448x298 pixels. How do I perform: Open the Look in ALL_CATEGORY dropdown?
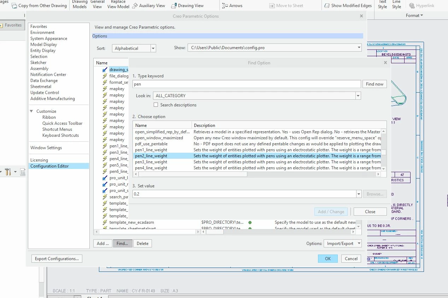(x=358, y=95)
